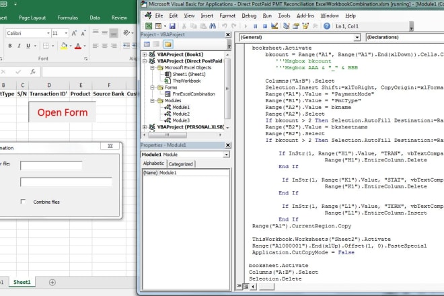Click Orientation icon in Excel alignment group
444x296 pixels.
pyautogui.click(x=126, y=33)
